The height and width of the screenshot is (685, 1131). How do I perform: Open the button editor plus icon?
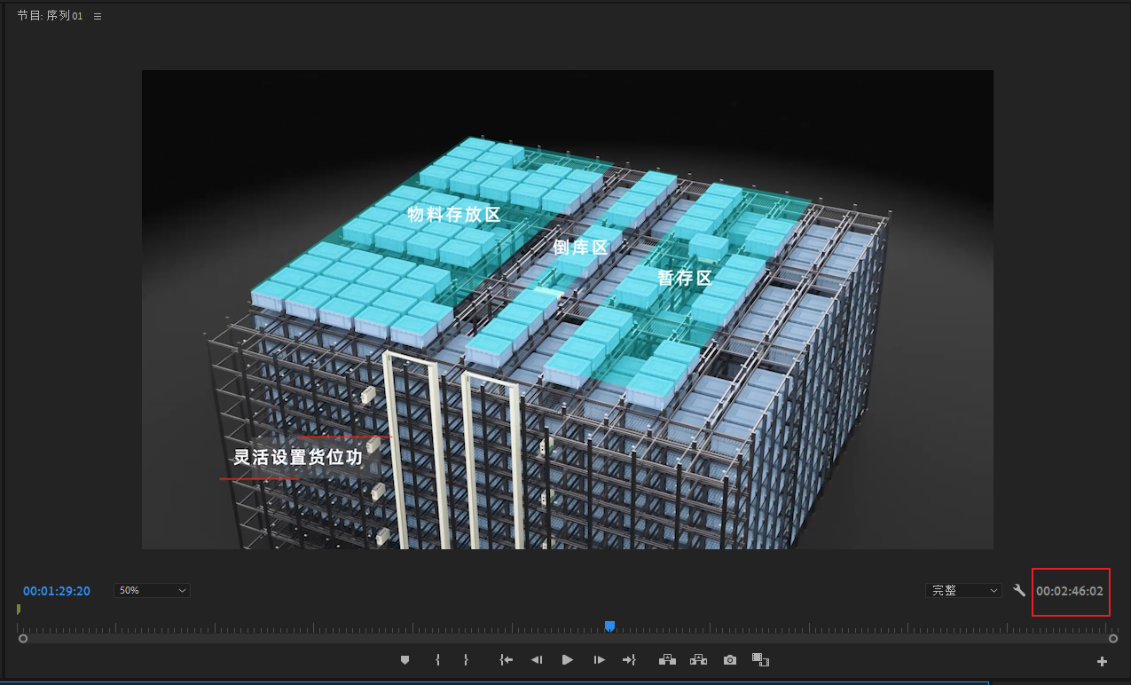(x=1102, y=661)
